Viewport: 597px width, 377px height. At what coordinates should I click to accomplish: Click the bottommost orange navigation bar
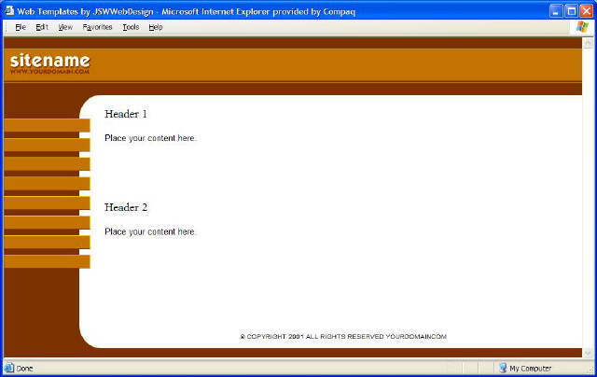(47, 261)
